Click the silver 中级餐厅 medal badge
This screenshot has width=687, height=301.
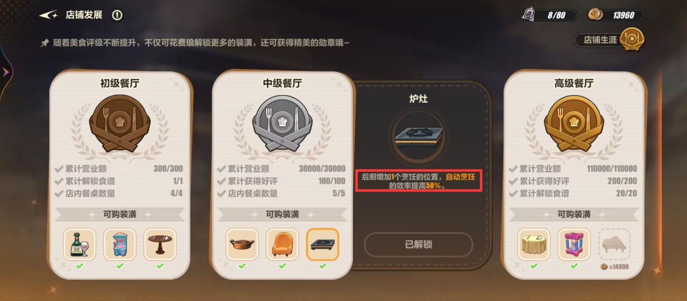(282, 123)
